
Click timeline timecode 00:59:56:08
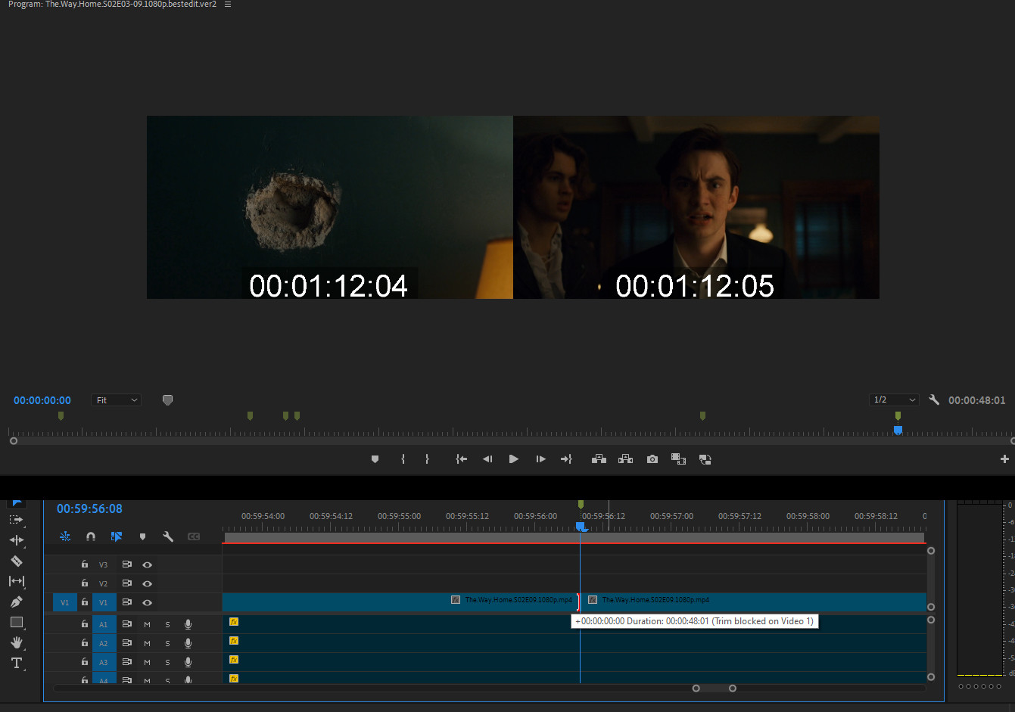89,508
